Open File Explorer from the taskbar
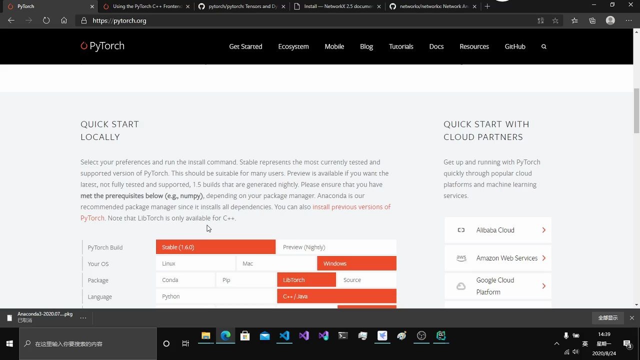The width and height of the screenshot is (640, 360). tap(205, 336)
